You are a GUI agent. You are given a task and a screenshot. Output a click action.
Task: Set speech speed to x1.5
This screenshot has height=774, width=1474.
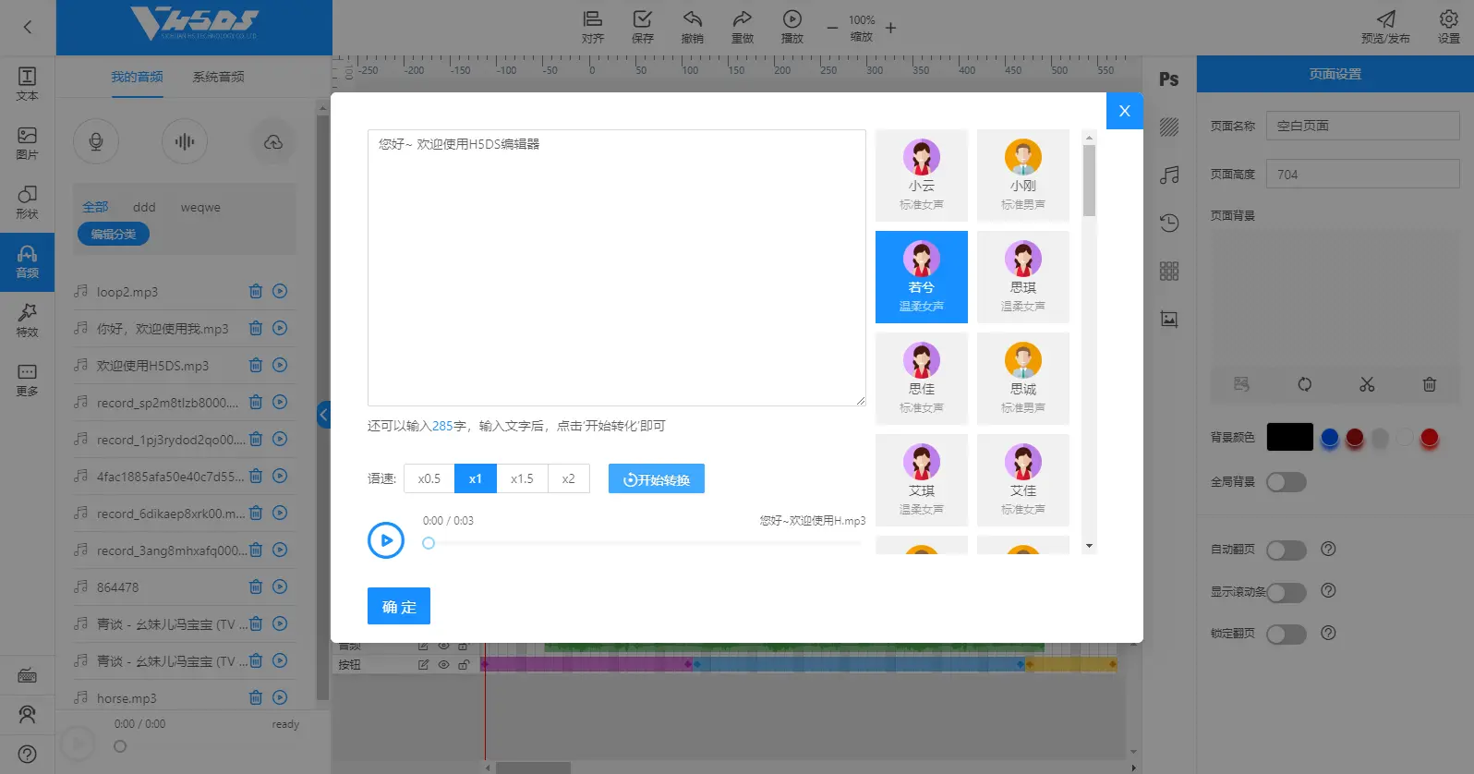pos(522,478)
